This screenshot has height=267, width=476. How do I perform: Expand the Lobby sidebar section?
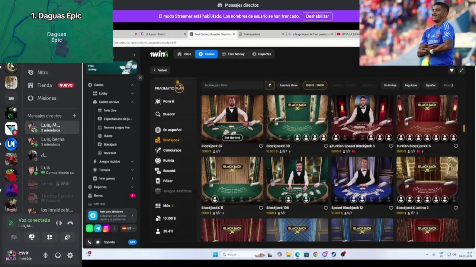[132, 93]
